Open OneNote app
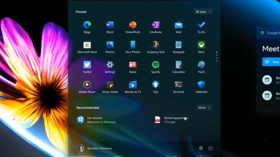The image size is (280, 157). point(156,27)
